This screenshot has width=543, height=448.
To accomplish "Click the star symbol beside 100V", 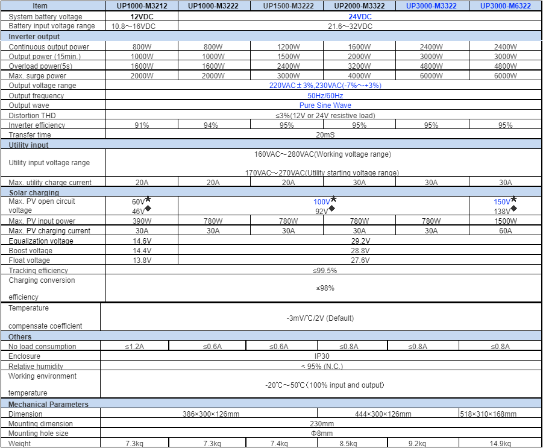I will point(333,199).
